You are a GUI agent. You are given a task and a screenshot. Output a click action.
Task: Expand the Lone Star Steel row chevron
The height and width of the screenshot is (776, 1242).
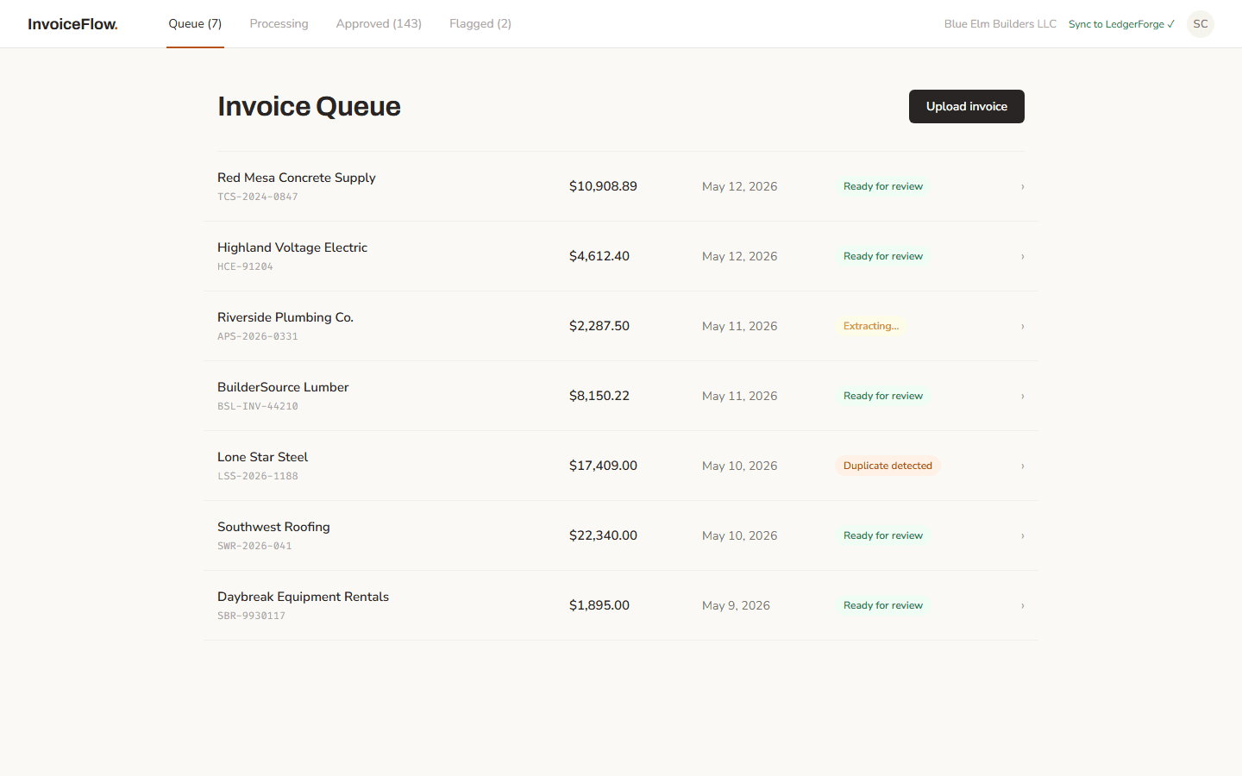point(1023,466)
